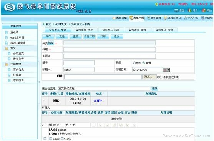
Task: Select the 普通 radio button
Action: point(144,63)
